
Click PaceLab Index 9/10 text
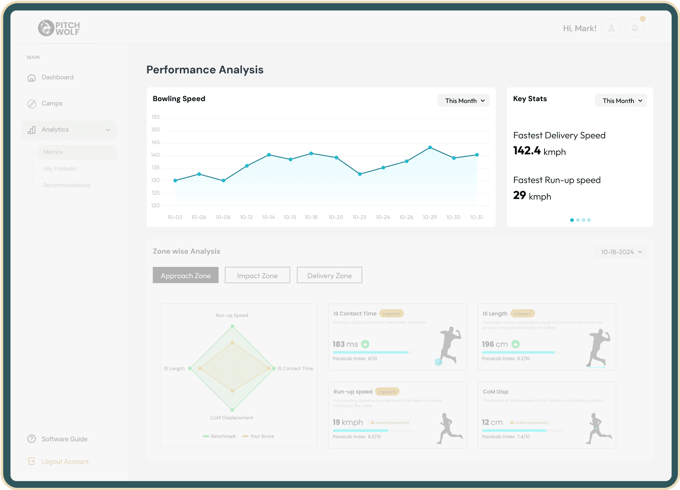pos(355,359)
